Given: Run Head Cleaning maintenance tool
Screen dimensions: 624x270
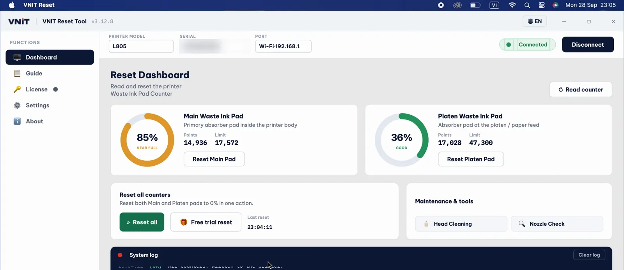Looking at the screenshot, I should (x=461, y=224).
